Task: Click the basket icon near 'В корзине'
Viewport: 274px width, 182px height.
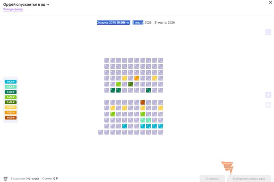Action: [5, 179]
